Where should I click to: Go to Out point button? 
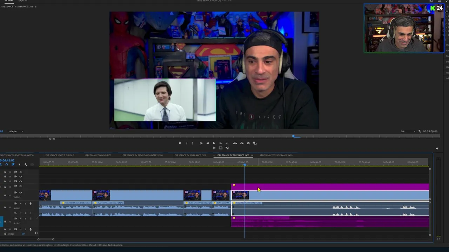click(227, 143)
